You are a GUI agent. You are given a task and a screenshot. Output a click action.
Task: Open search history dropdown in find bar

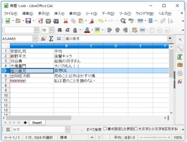click(67, 129)
